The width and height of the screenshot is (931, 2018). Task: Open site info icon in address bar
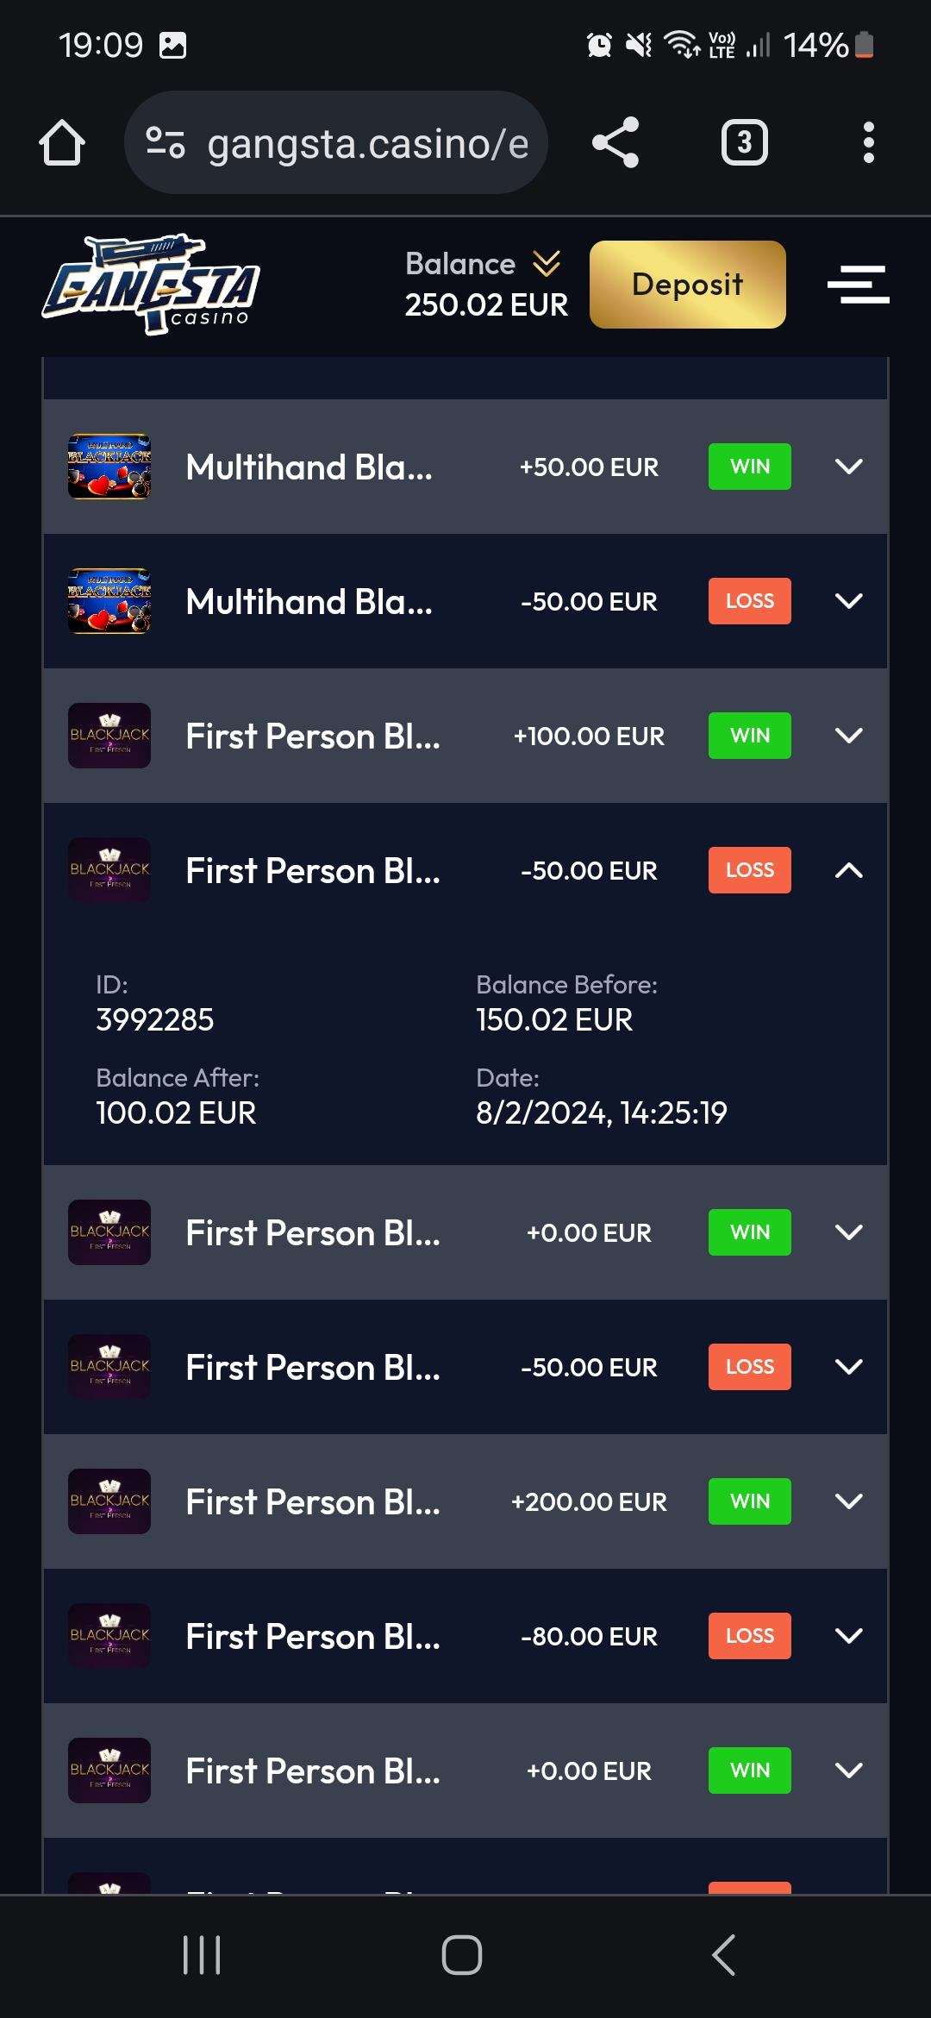166,142
